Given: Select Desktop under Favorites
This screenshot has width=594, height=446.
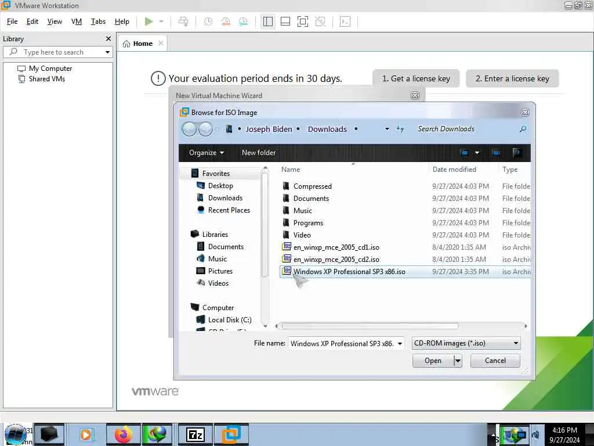Looking at the screenshot, I should (220, 186).
